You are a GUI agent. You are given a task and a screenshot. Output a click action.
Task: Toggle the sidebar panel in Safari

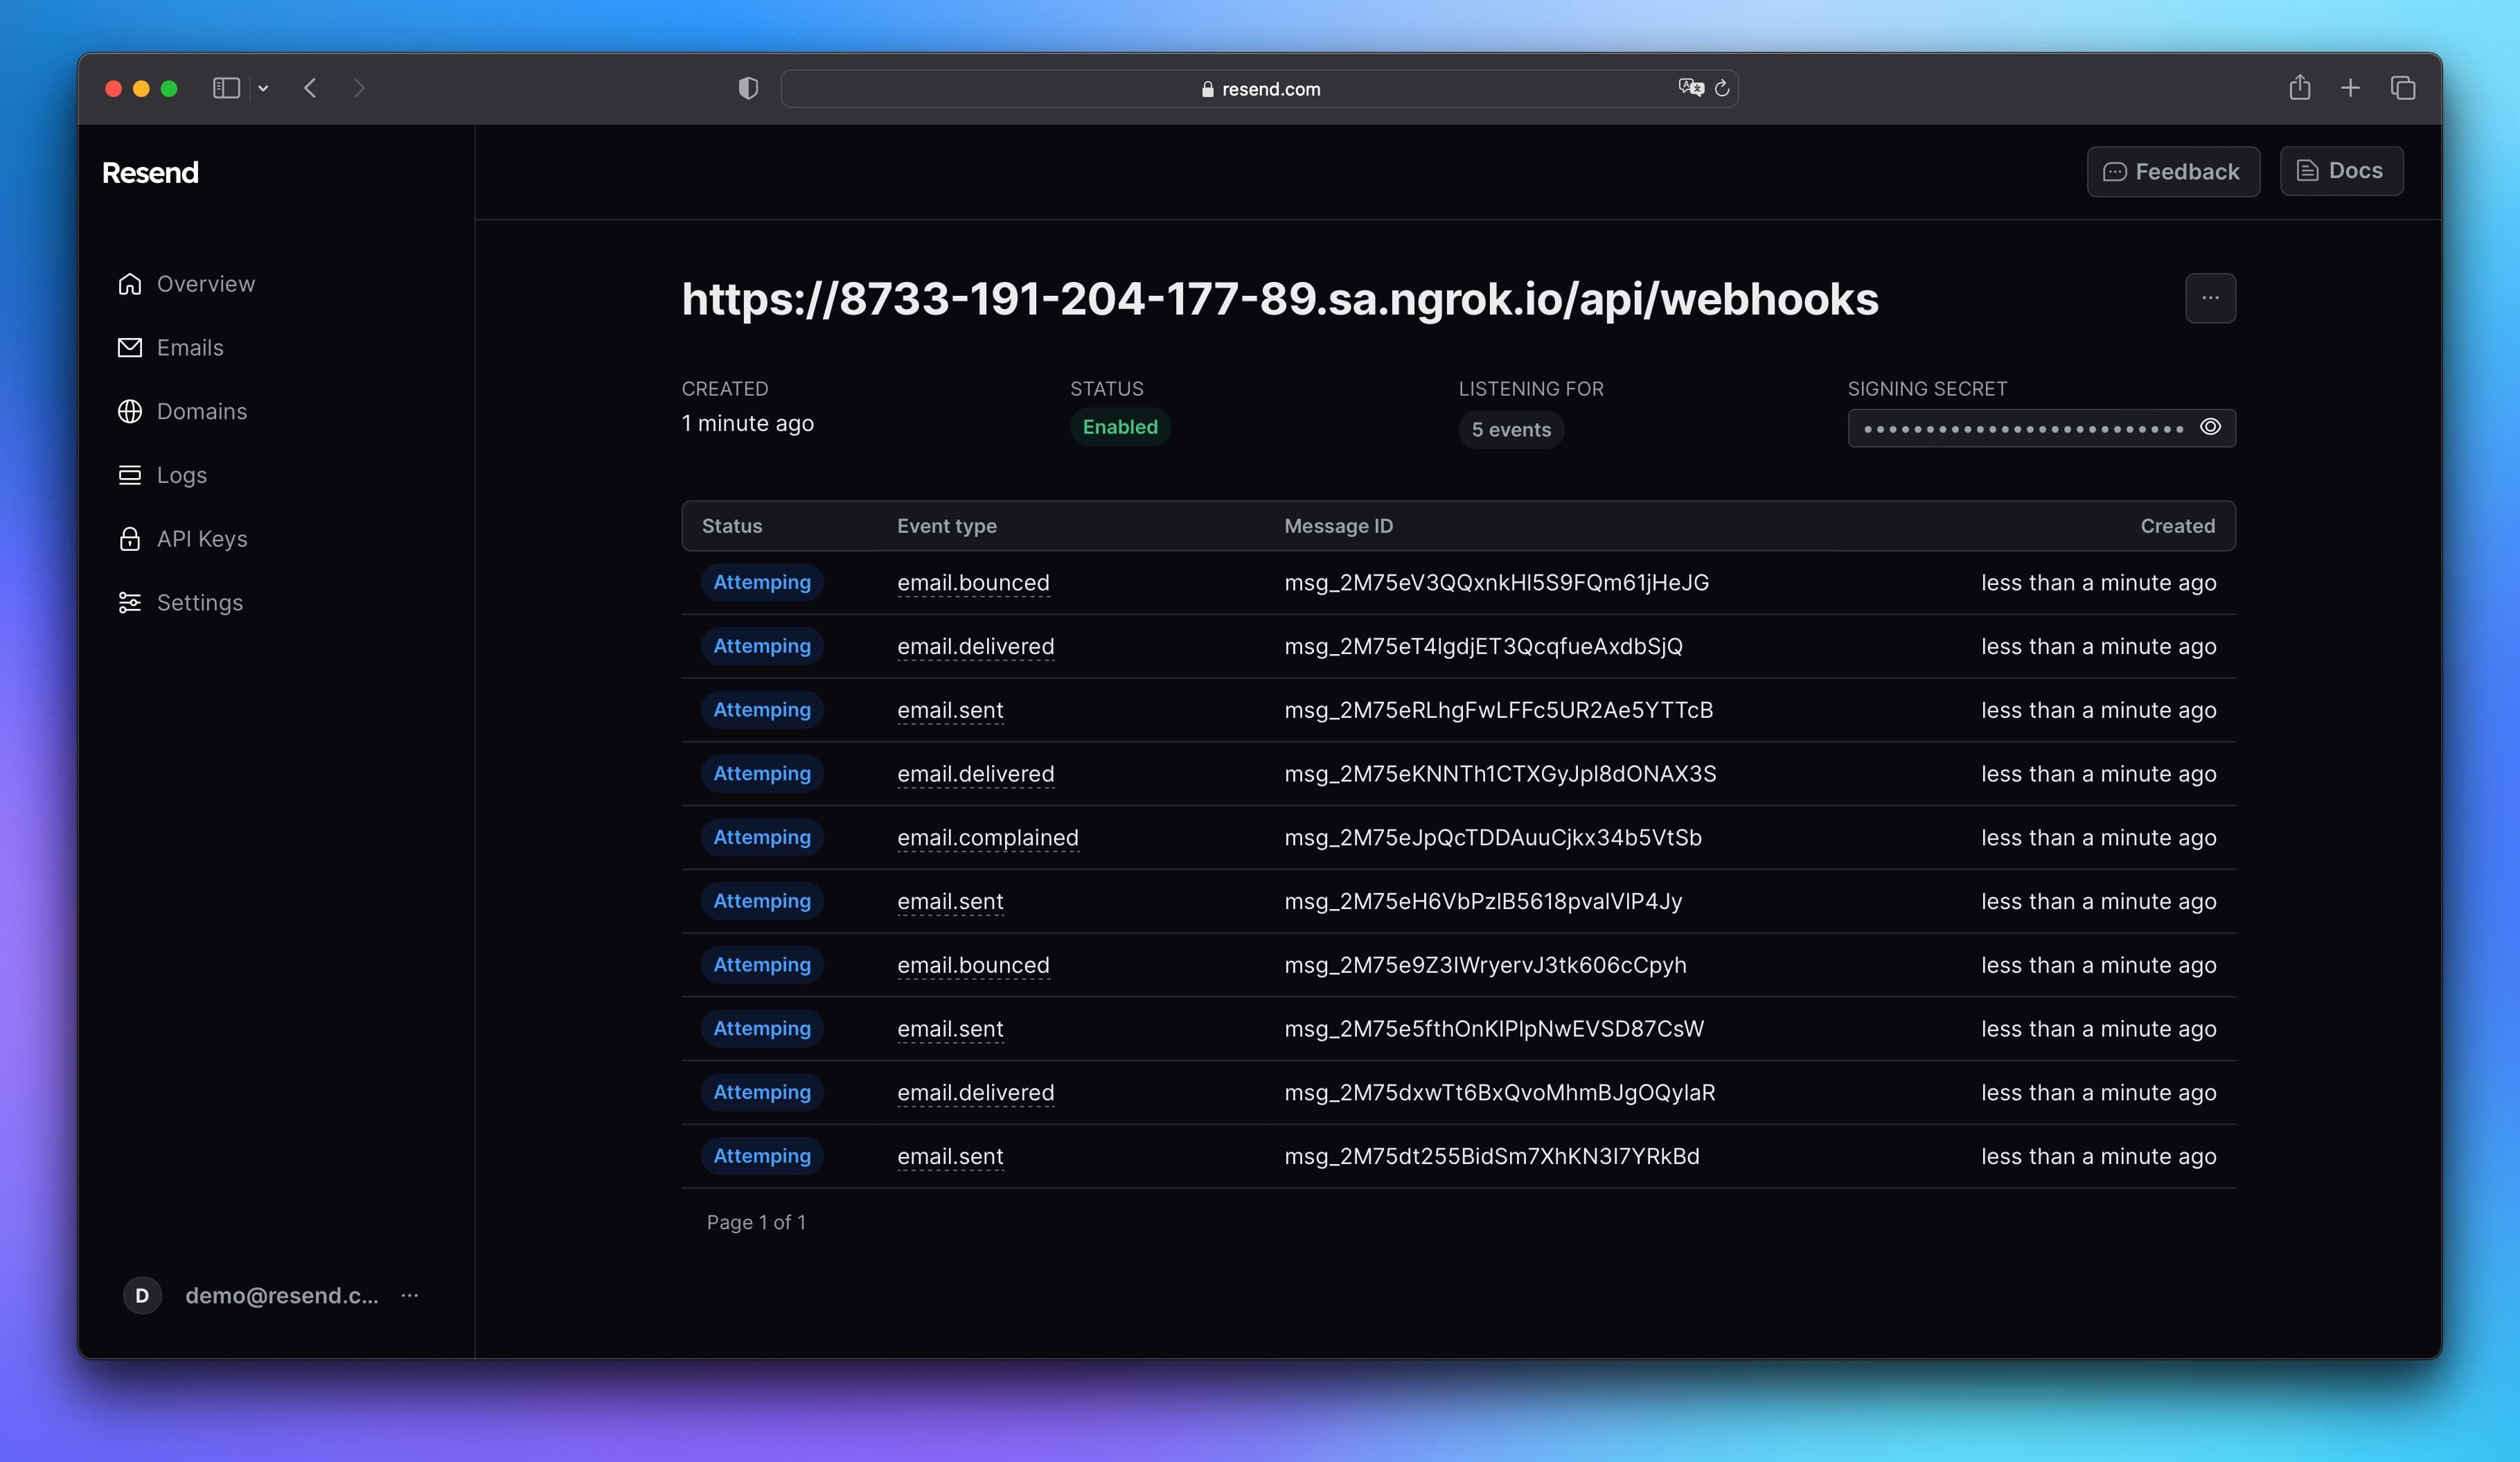coord(226,88)
